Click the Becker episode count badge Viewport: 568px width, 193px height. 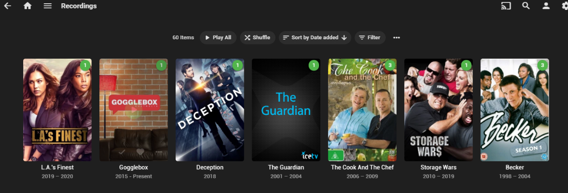tap(542, 65)
